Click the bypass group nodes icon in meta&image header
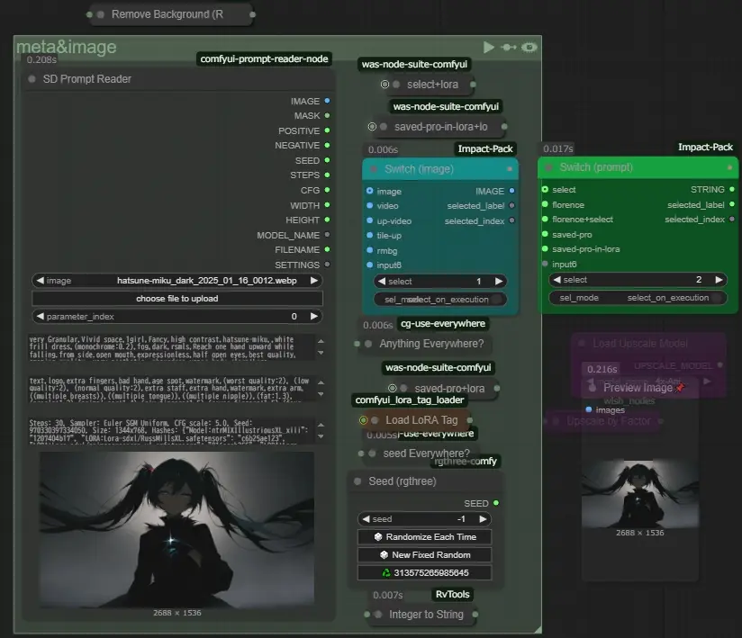Image resolution: width=742 pixels, height=638 pixels. click(x=509, y=48)
